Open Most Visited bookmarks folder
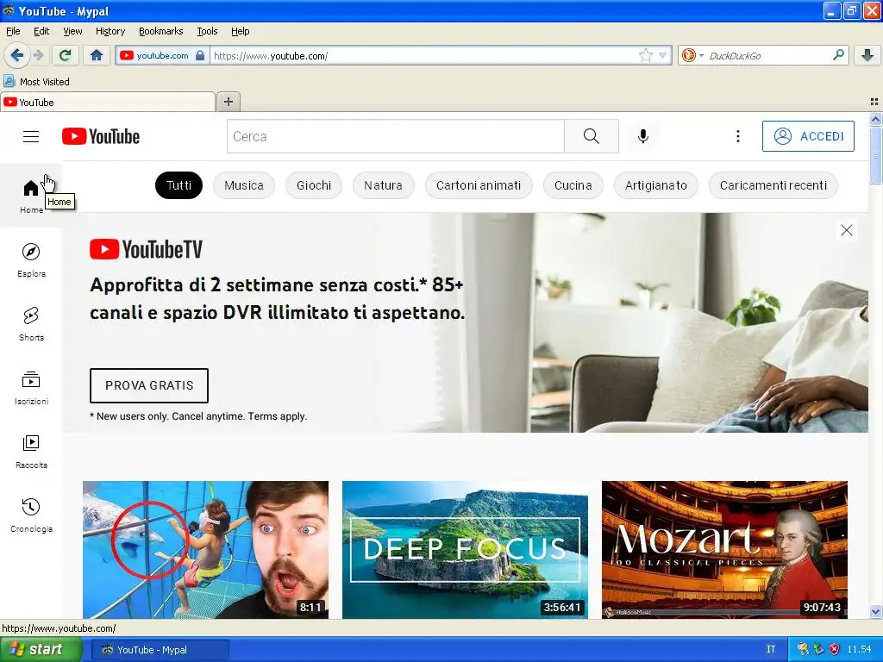883x662 pixels. coord(36,82)
